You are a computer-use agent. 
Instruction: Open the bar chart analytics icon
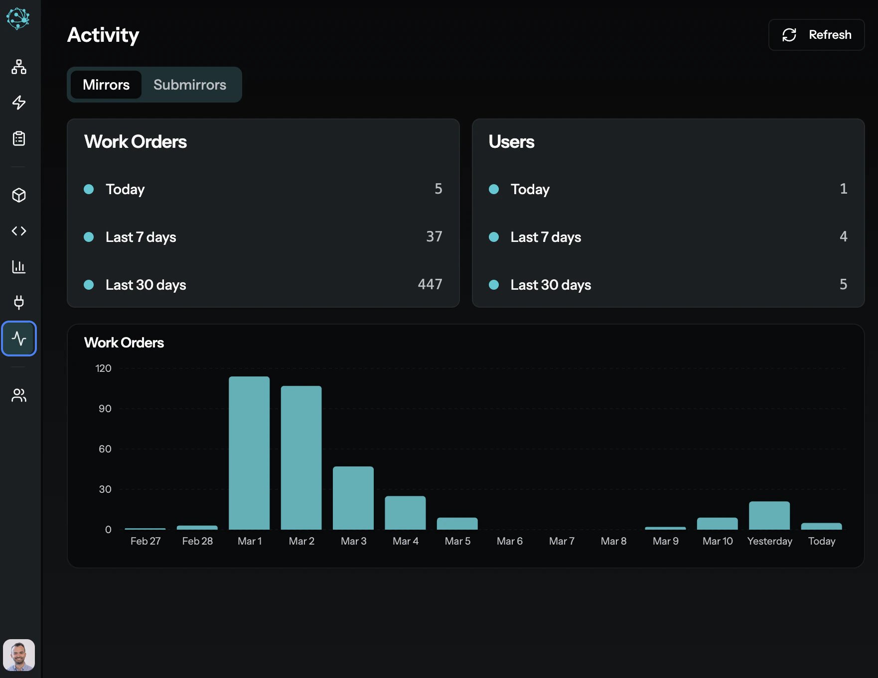click(x=19, y=267)
